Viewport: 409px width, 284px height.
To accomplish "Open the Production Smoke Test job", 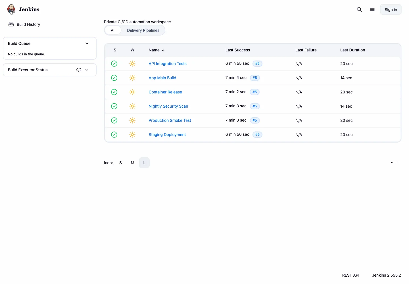I will [x=170, y=120].
